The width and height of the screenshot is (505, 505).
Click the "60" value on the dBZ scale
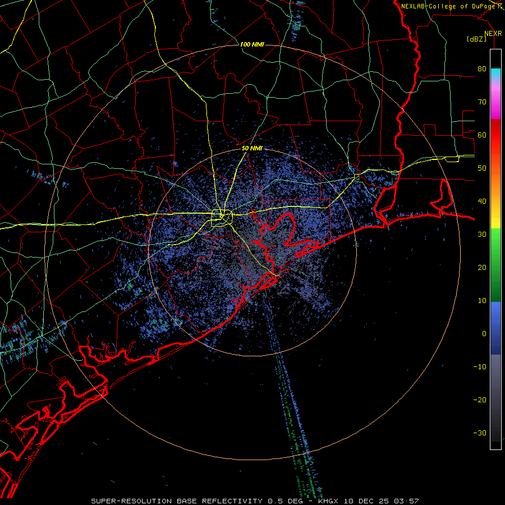point(482,135)
